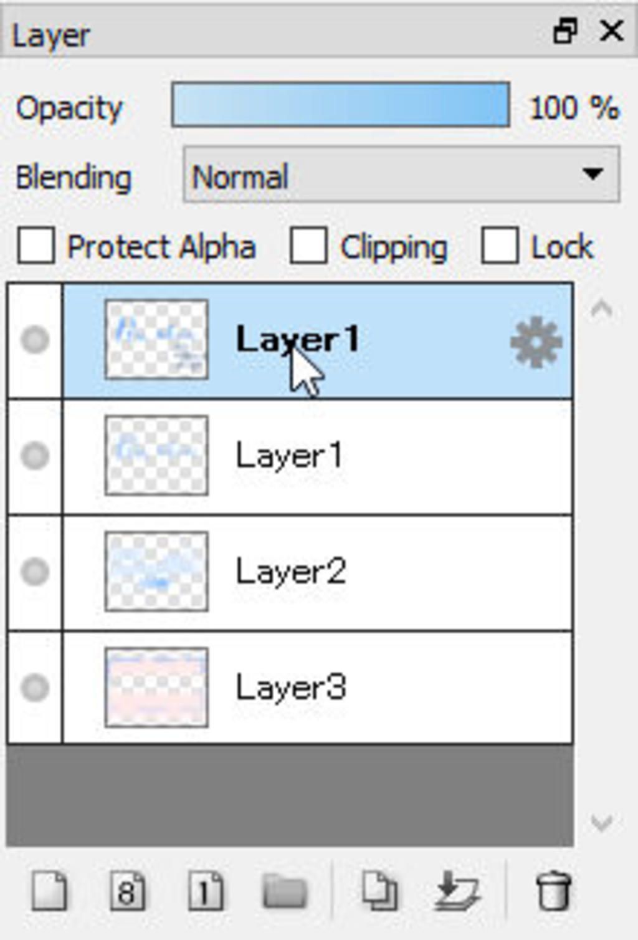638x940 pixels.
Task: Add a new 8-bit layer
Action: [x=128, y=891]
